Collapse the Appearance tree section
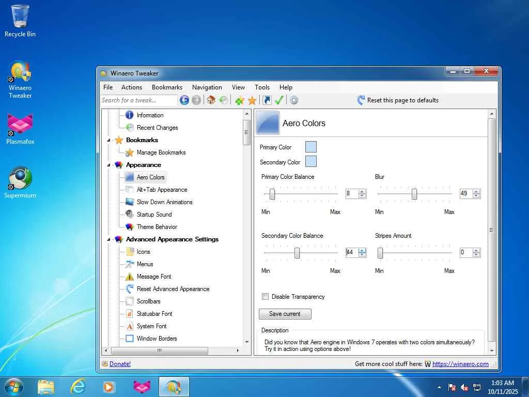Screen dimensions: 529x397 pos(108,165)
